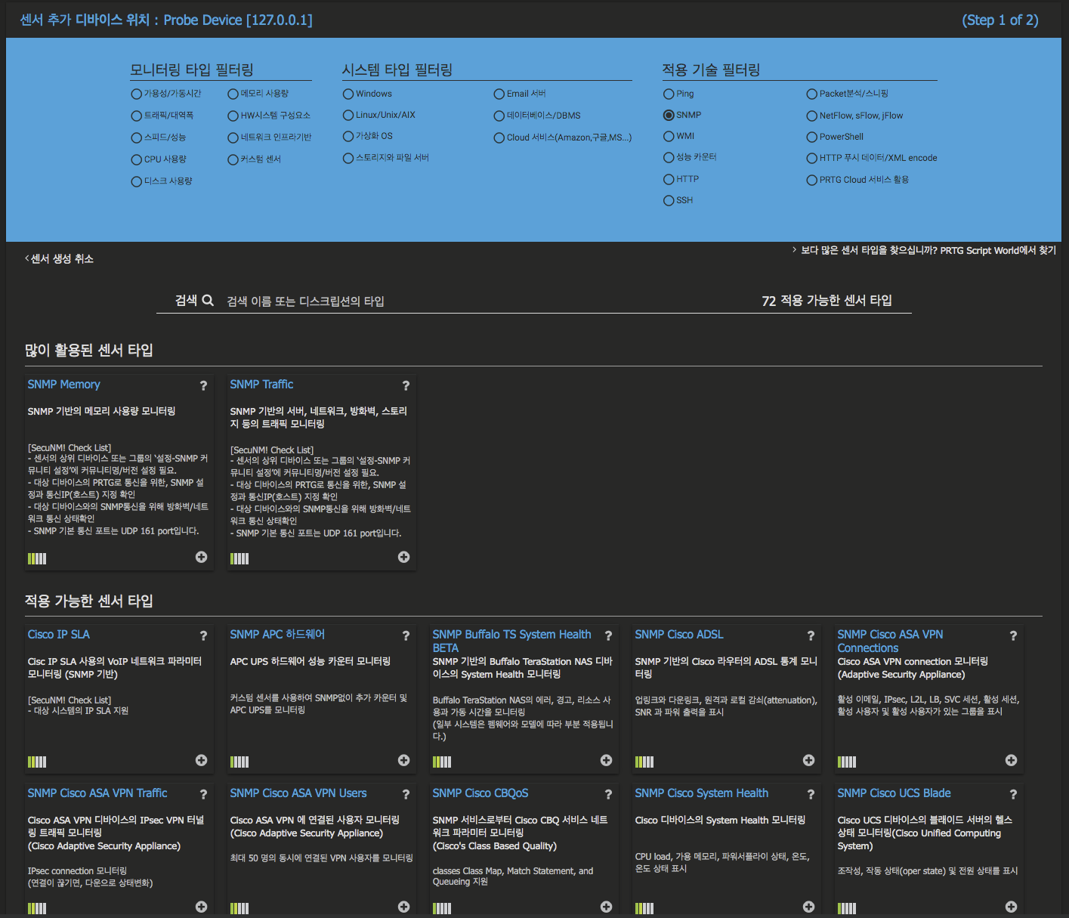Select the Packet분석/스니핑 filter
This screenshot has width=1069, height=918.
812,94
